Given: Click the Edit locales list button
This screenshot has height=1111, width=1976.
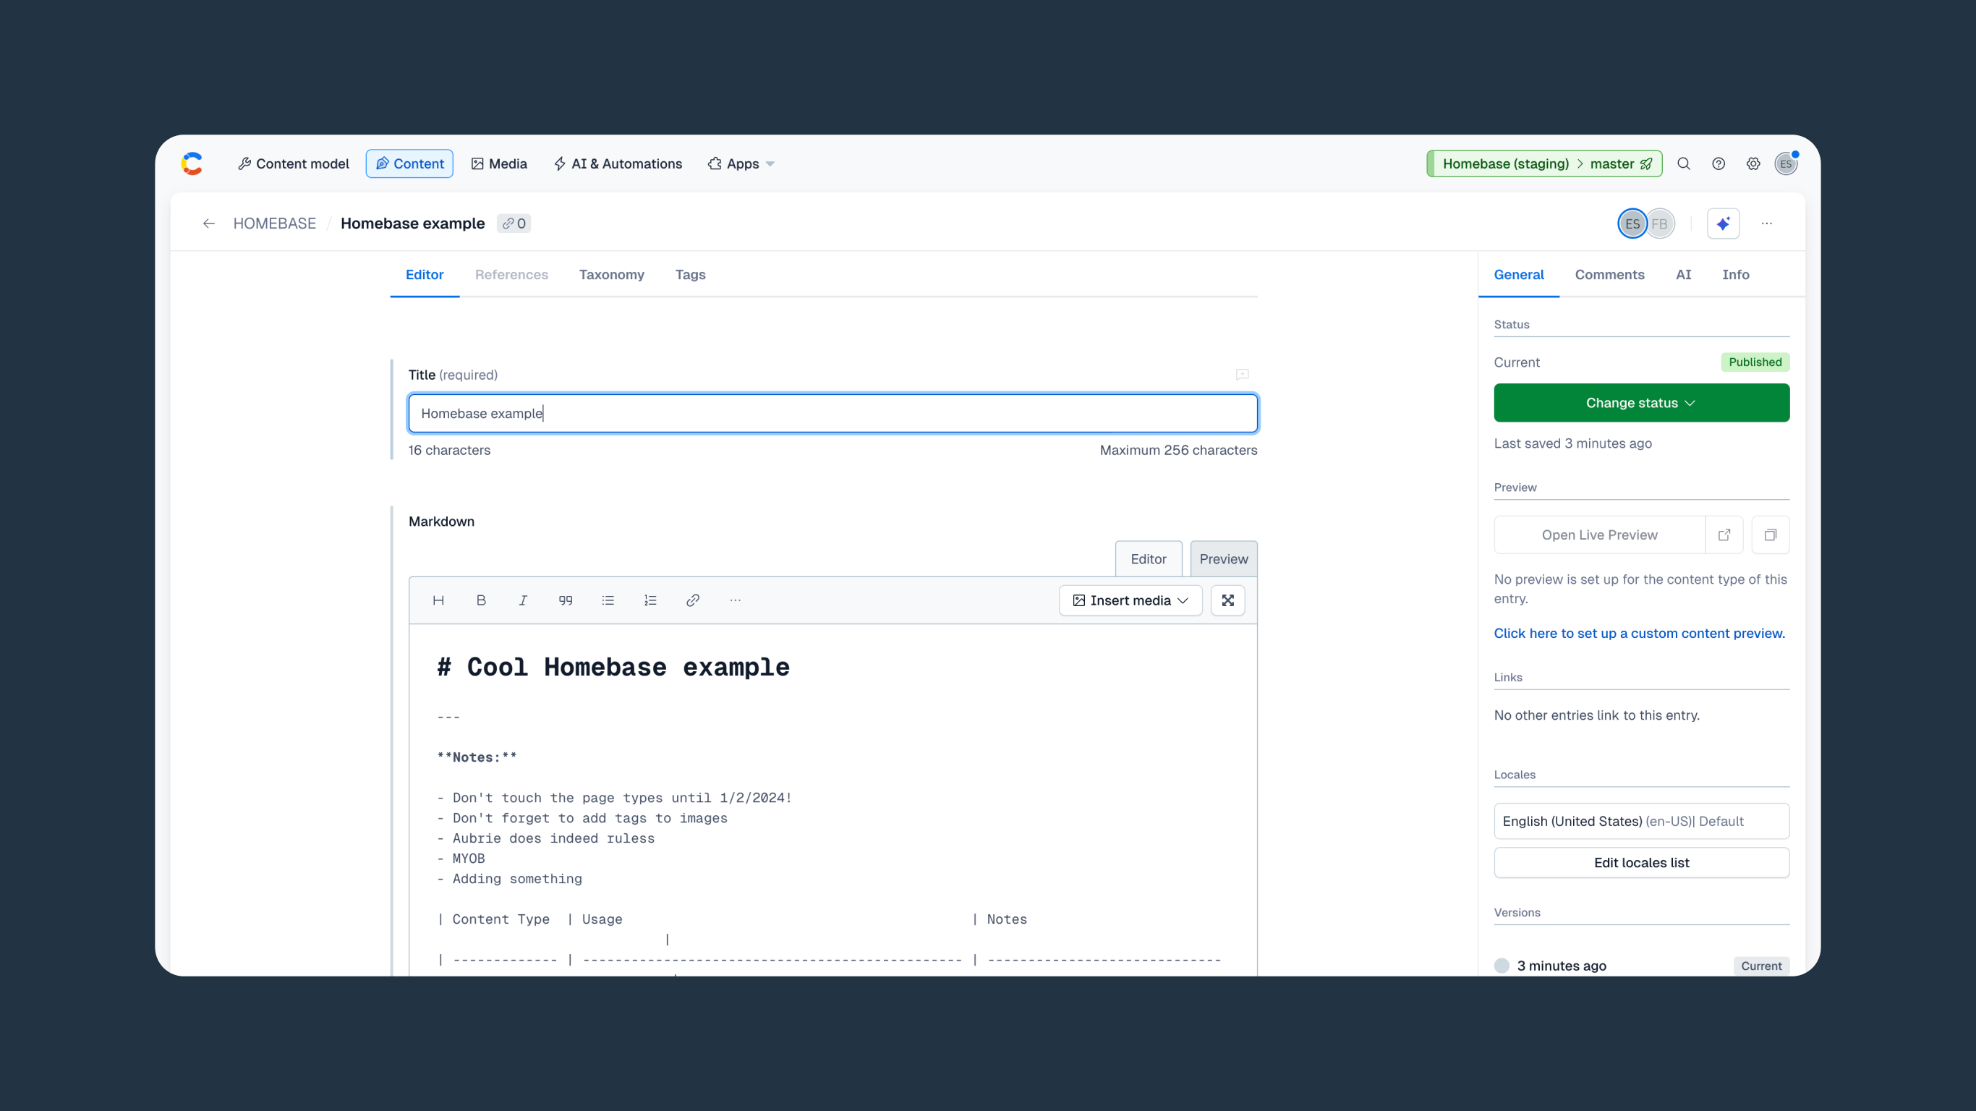Looking at the screenshot, I should pyautogui.click(x=1641, y=862).
